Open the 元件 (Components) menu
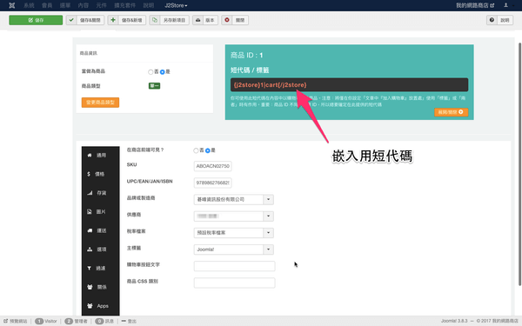Viewport: 522px width, 326px height. (101, 5)
